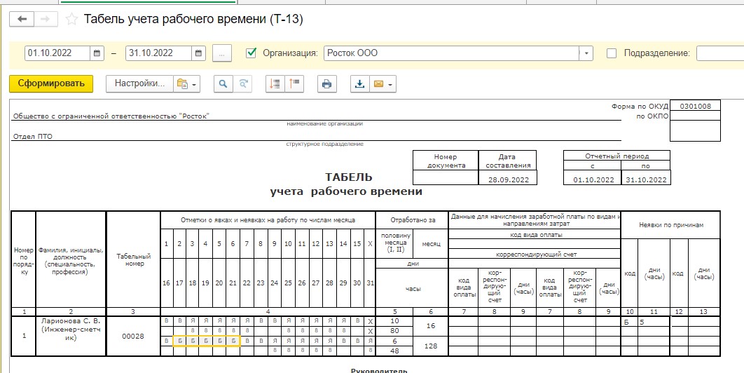
Task: Expand all groups icon
Action: coord(295,83)
